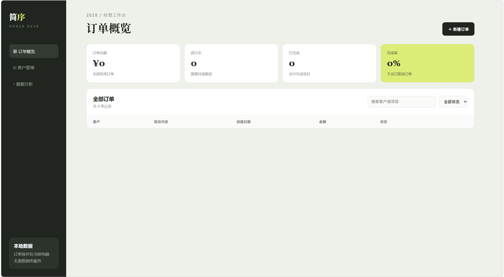
Task: Click the 新建订单 button
Action: pos(458,29)
